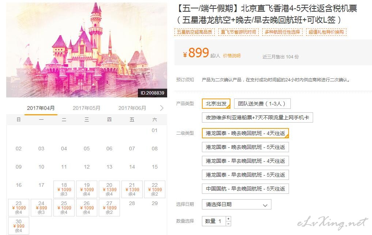Screen dimensions: 372x235
Task: Pick April 21 priced ¥1399
Action: tap(132, 189)
